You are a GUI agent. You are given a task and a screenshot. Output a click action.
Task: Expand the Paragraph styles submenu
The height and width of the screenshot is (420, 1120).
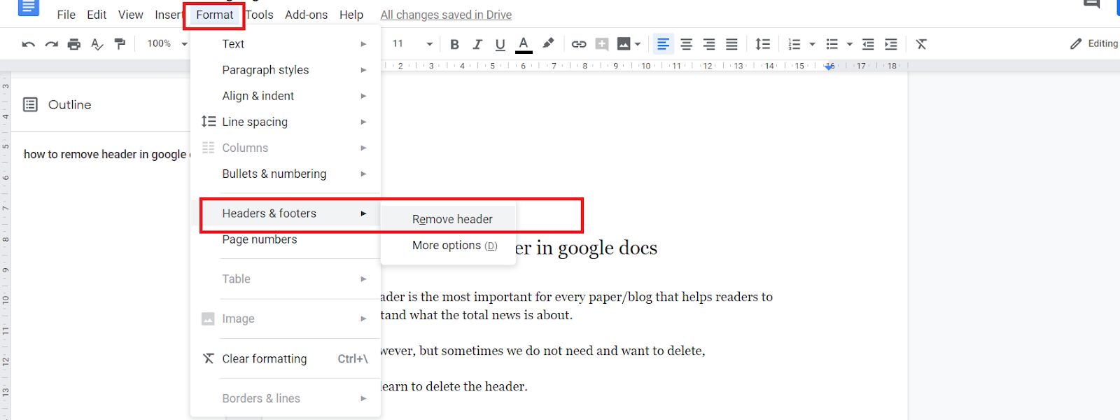286,70
